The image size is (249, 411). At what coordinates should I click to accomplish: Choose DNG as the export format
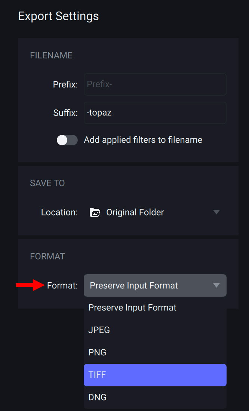pos(97,397)
